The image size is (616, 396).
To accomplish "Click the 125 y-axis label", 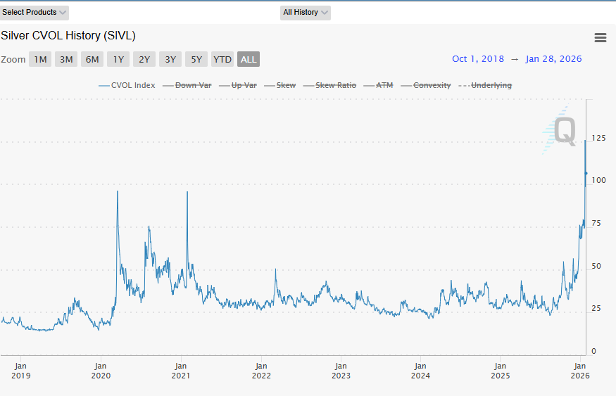I will click(x=598, y=138).
